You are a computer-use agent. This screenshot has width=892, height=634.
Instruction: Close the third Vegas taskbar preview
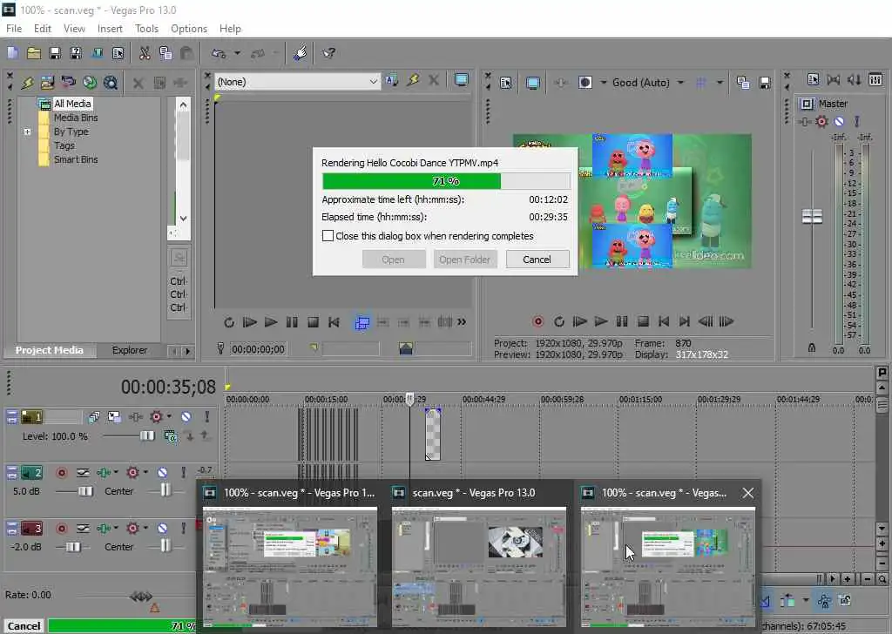[748, 493]
